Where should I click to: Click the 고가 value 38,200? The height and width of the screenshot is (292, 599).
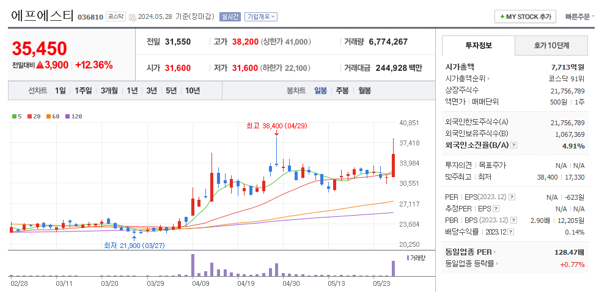(245, 42)
